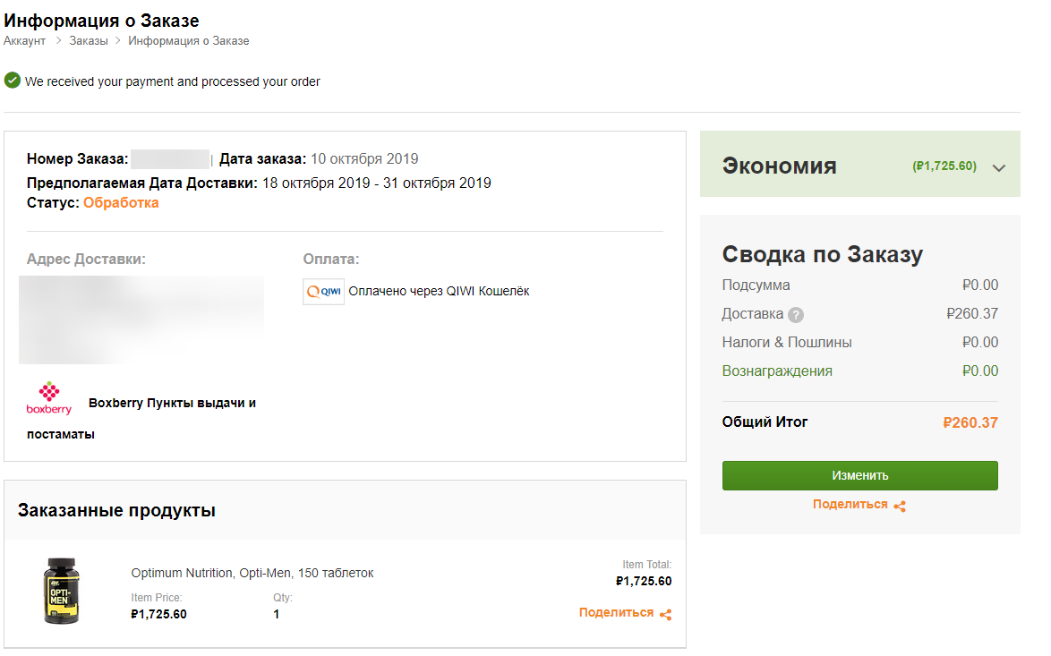The image size is (1051, 656).
Task: Click the Общий Итог amount ₽260.37
Action: coord(970,422)
